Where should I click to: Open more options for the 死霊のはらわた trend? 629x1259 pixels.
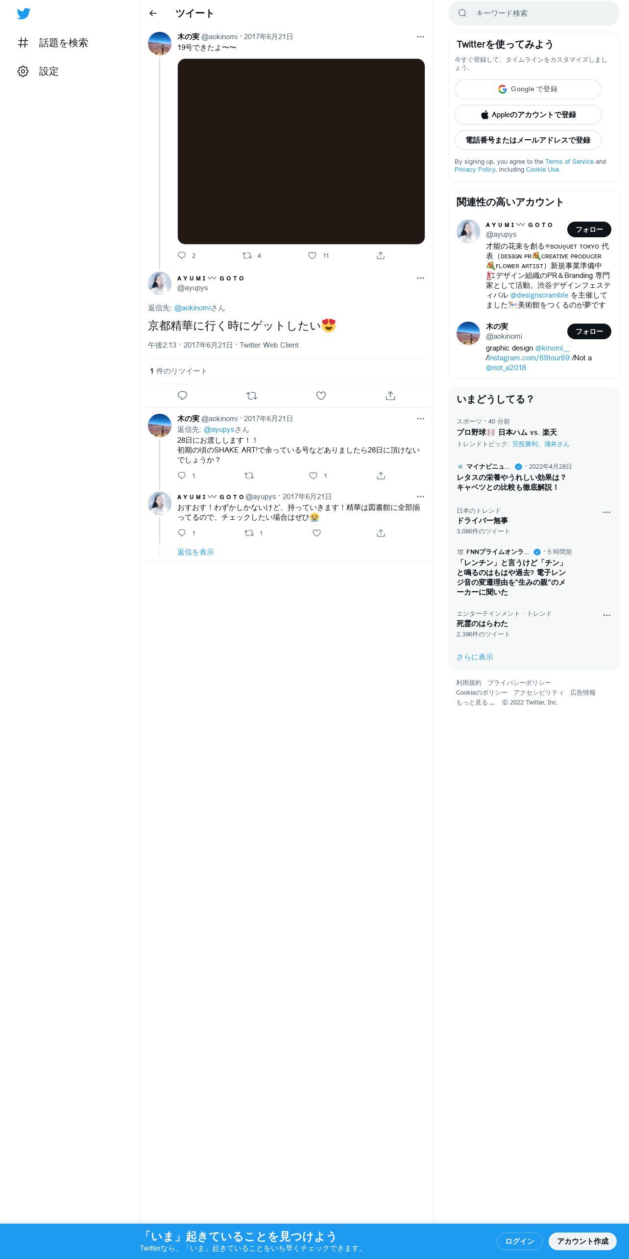click(606, 615)
